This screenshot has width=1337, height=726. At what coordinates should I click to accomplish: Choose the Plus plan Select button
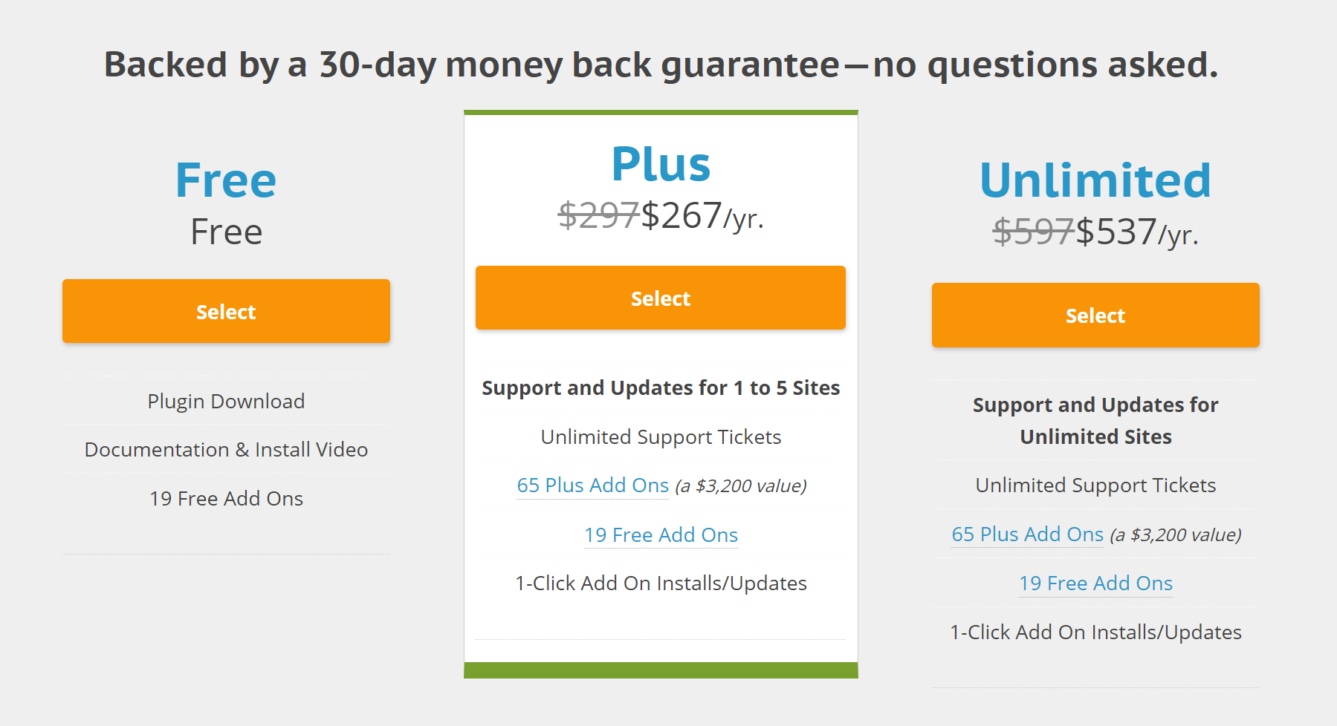[660, 298]
